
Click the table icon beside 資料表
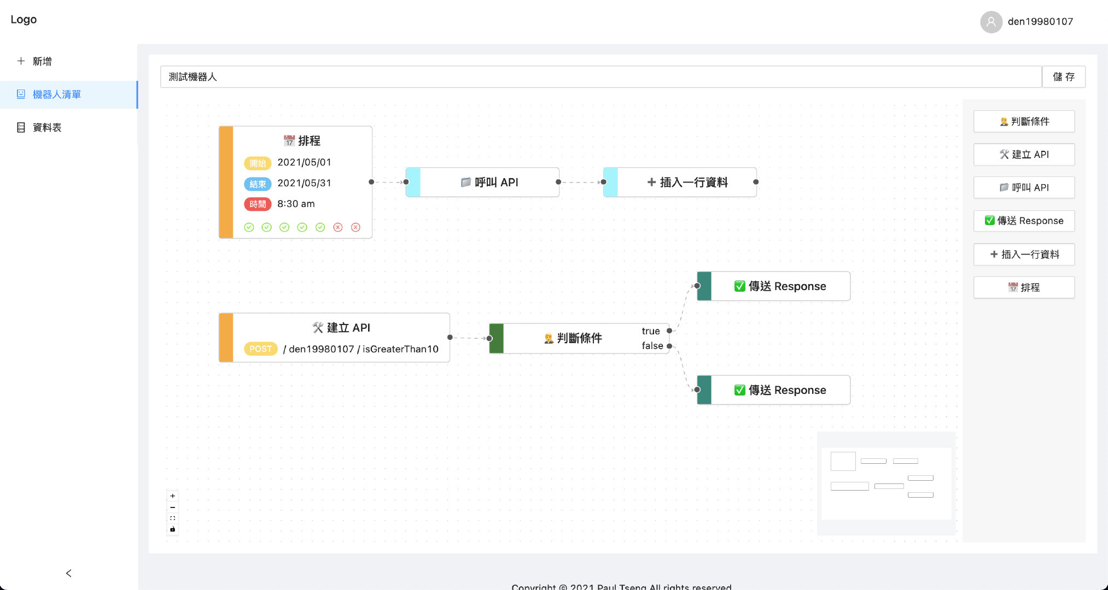click(21, 127)
